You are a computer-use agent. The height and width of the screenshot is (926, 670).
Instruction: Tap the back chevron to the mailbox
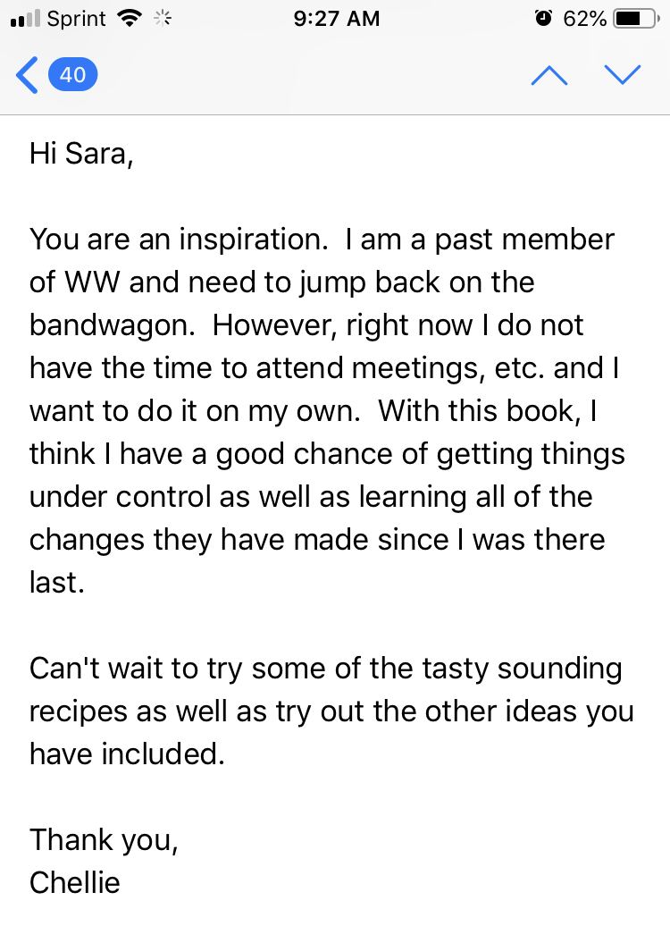point(27,75)
